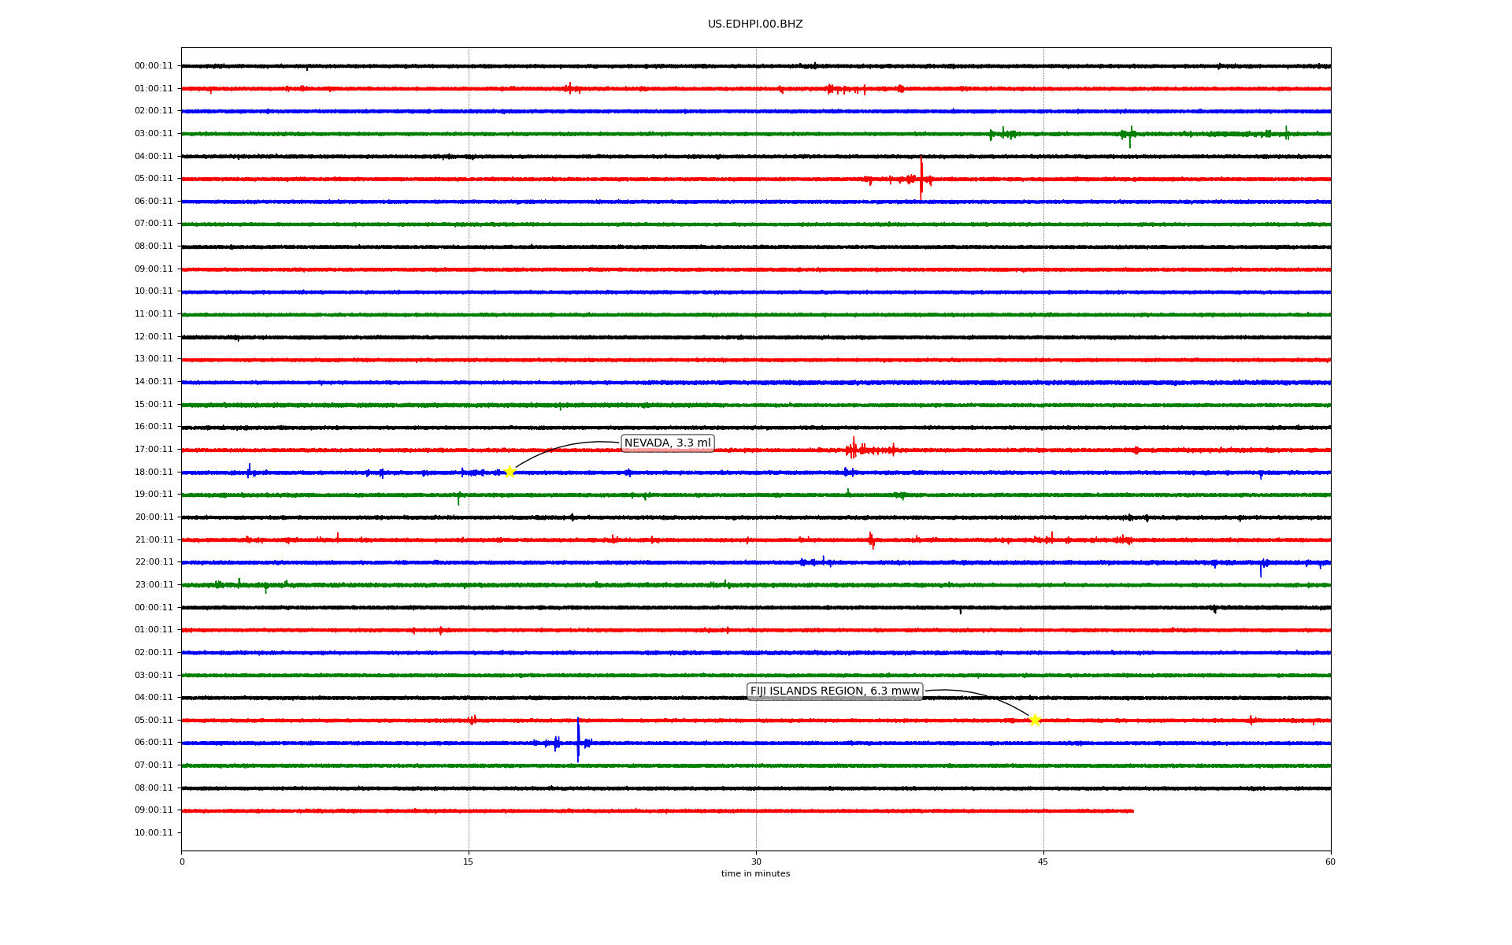Click the 30 tick label on the x-axis
This screenshot has width=1512, height=945.
point(756,862)
